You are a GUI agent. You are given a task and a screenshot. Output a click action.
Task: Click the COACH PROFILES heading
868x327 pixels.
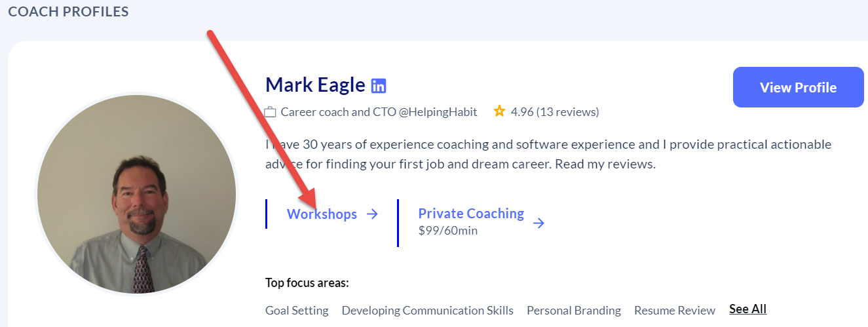coord(68,12)
